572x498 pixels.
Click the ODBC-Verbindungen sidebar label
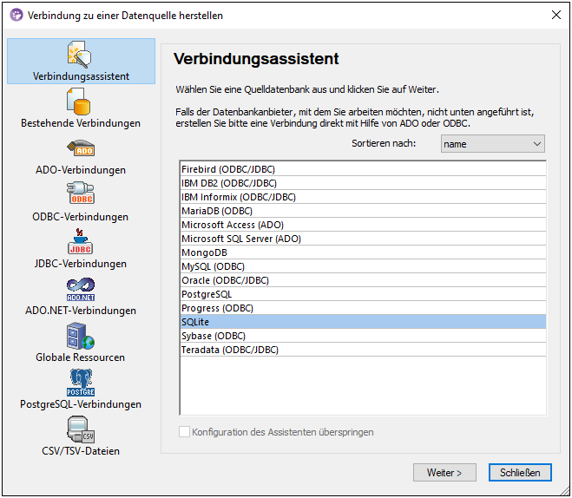(80, 217)
